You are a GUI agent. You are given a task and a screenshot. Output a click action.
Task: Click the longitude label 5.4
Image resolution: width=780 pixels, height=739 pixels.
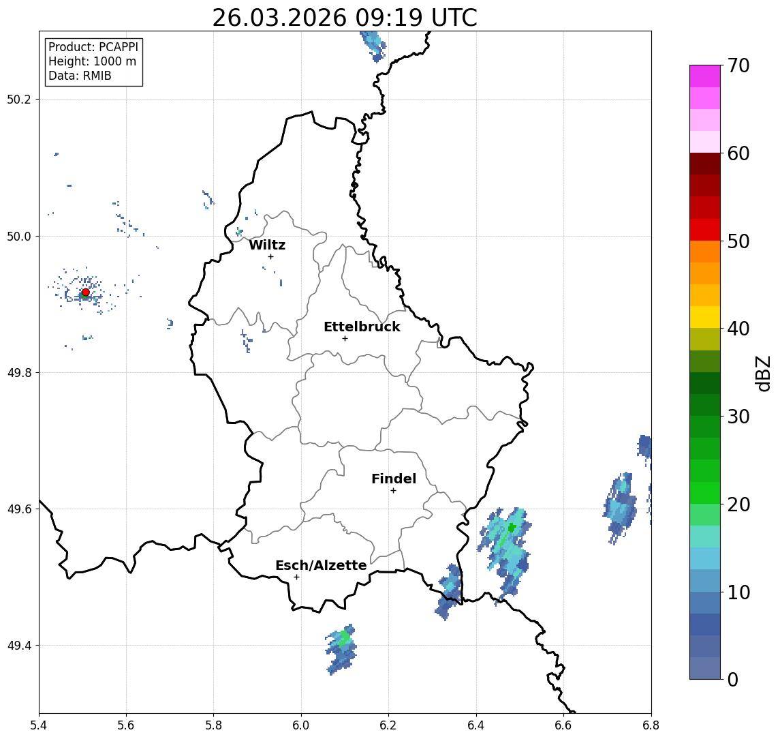coord(39,725)
